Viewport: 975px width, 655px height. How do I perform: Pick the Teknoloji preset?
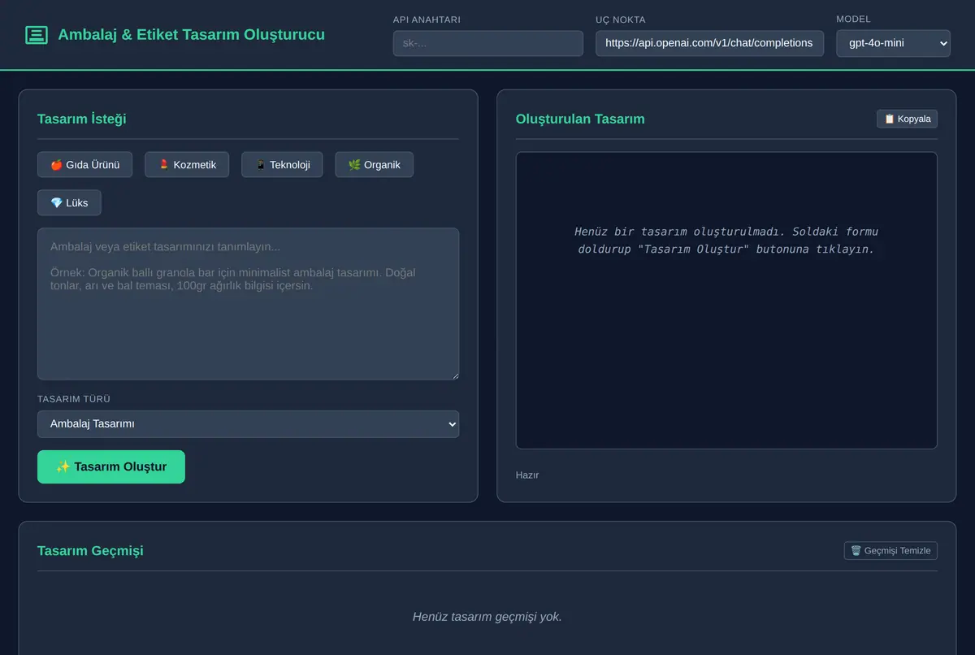click(x=282, y=165)
